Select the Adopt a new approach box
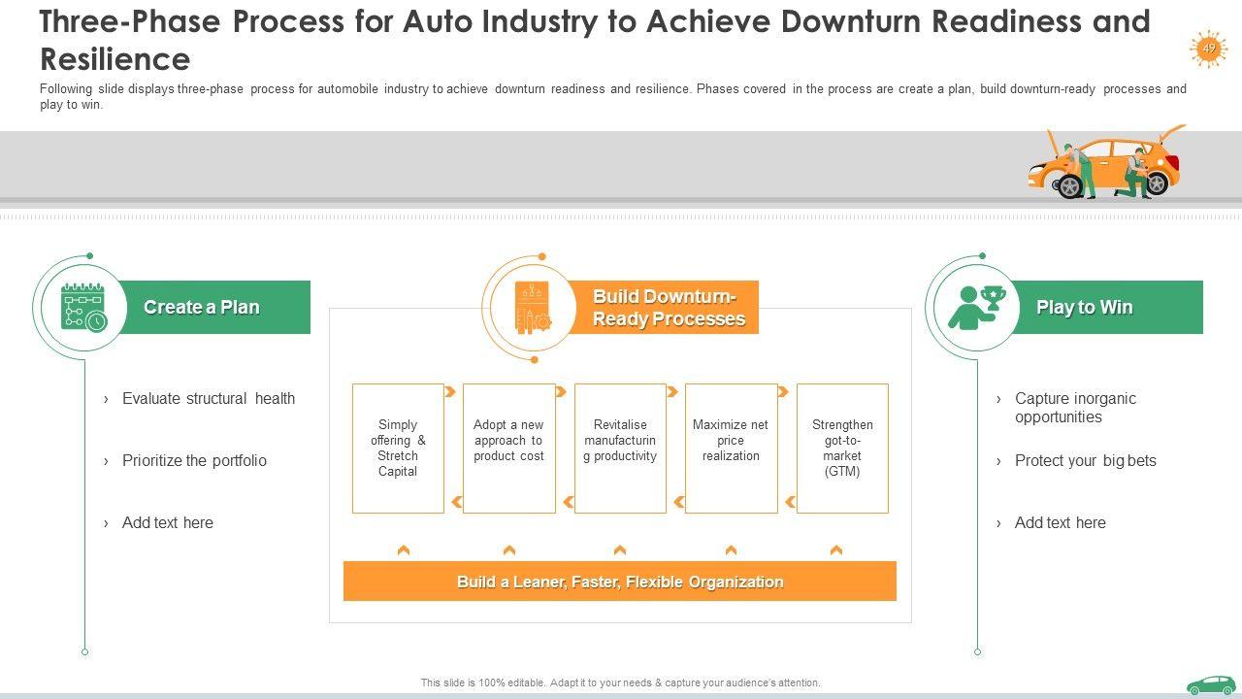This screenshot has height=699, width=1242. tap(508, 448)
